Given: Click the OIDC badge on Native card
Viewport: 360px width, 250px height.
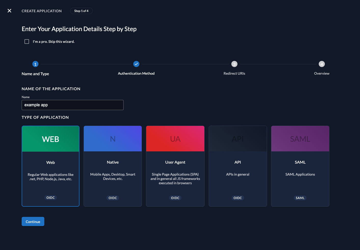Looking at the screenshot, I should point(113,198).
